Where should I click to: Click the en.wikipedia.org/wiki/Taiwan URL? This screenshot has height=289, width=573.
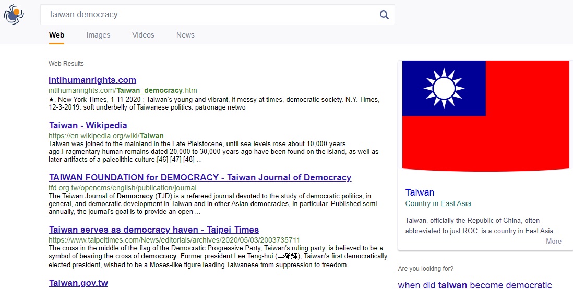pyautogui.click(x=106, y=136)
